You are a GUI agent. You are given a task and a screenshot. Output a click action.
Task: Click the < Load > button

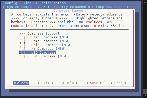pos(118,83)
